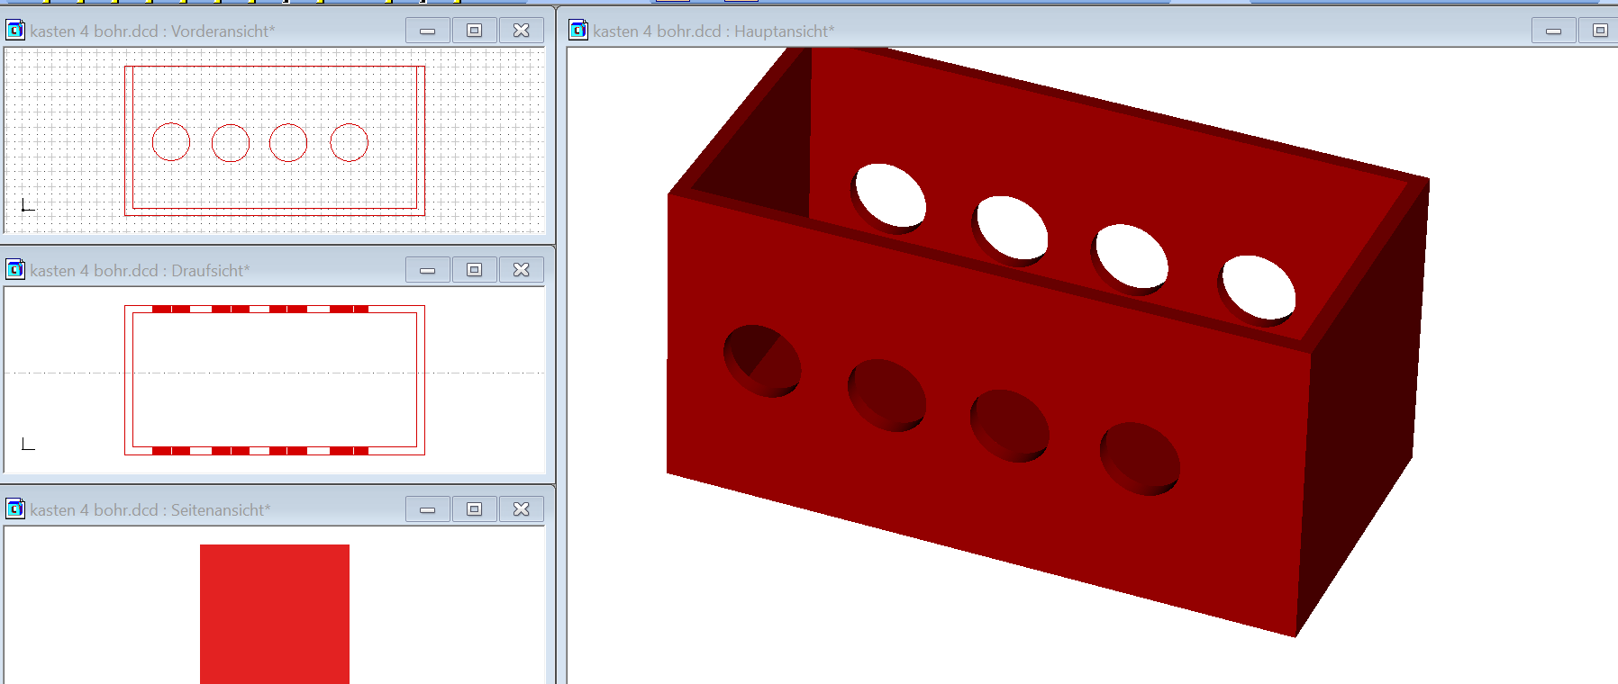The image size is (1618, 684).
Task: Maximize the Seitenansicht view window
Action: point(475,509)
